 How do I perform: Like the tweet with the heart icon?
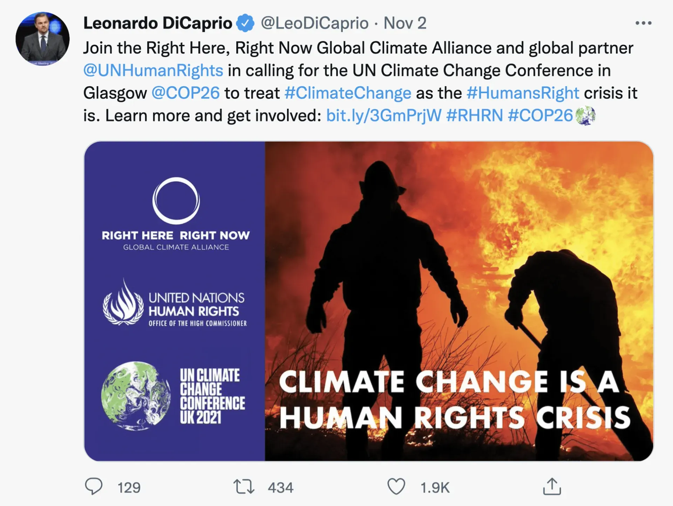(396, 486)
